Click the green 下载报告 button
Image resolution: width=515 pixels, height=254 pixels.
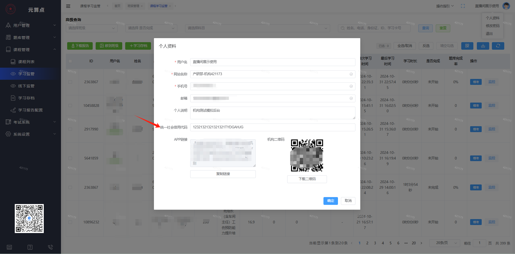click(80, 46)
